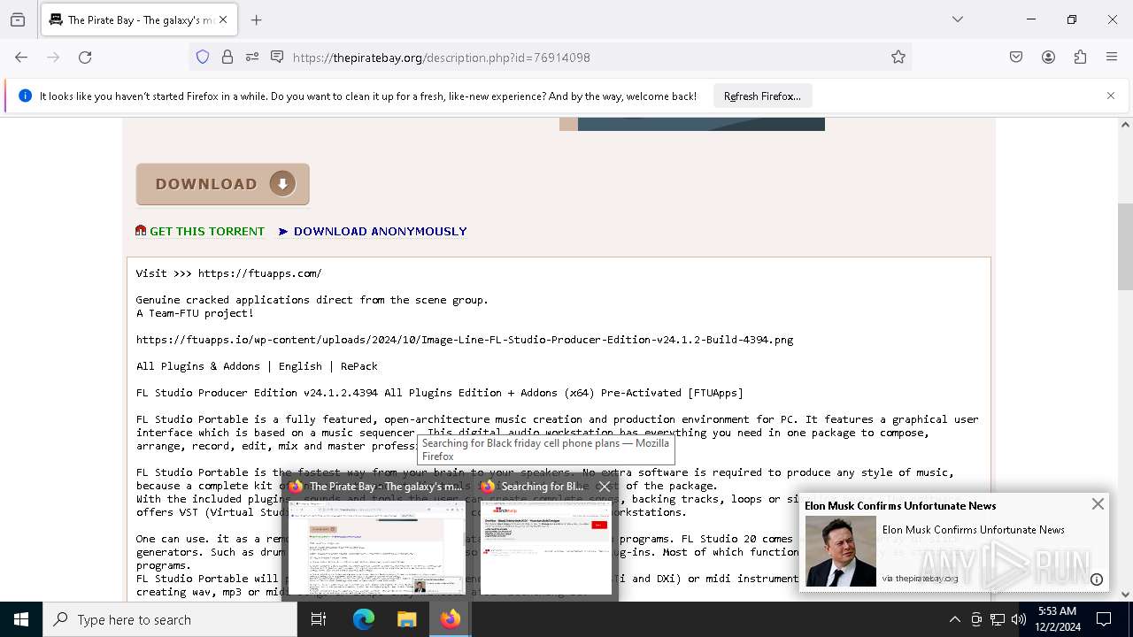Click the 'A Team-FTU project!' line

(x=195, y=313)
